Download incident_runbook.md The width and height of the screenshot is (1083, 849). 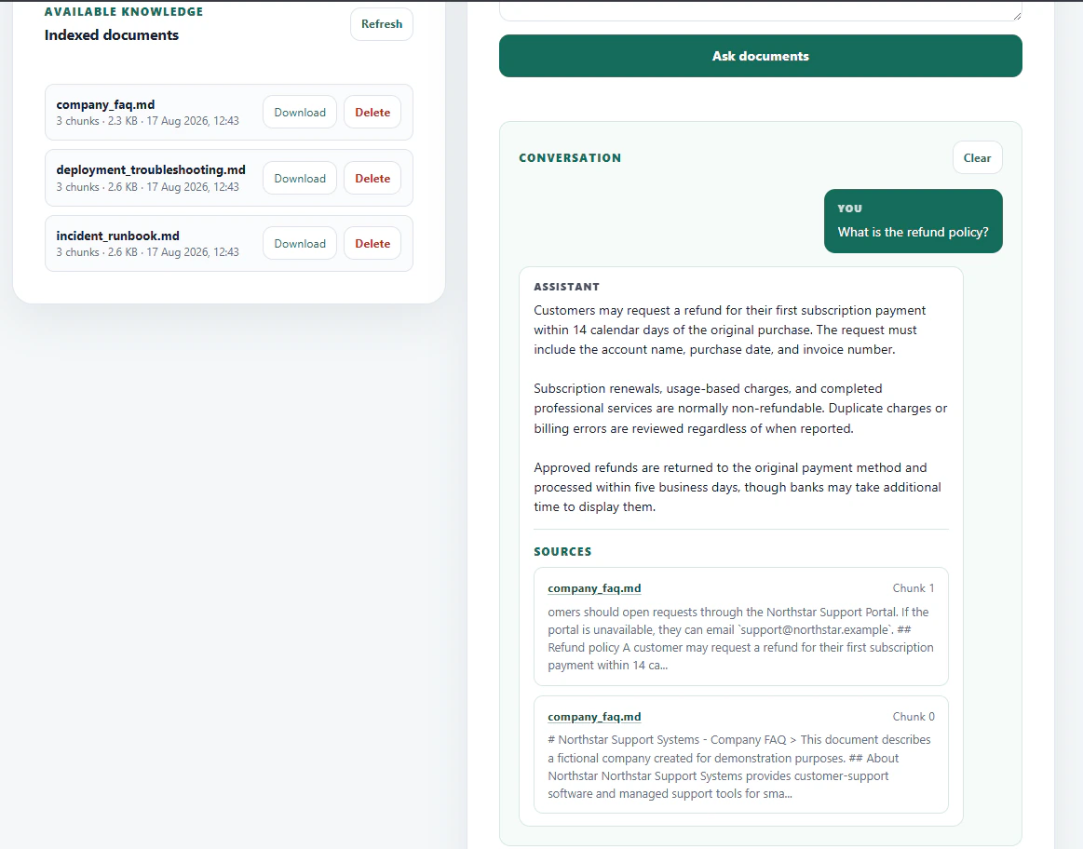pos(300,244)
